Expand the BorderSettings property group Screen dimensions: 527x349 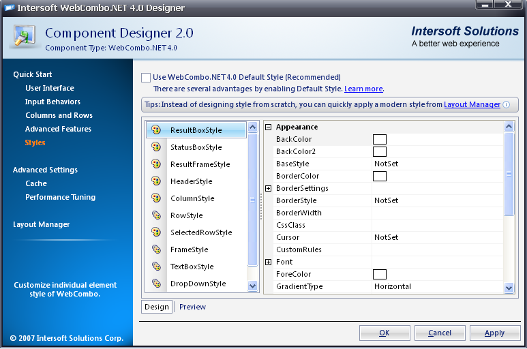[269, 188]
